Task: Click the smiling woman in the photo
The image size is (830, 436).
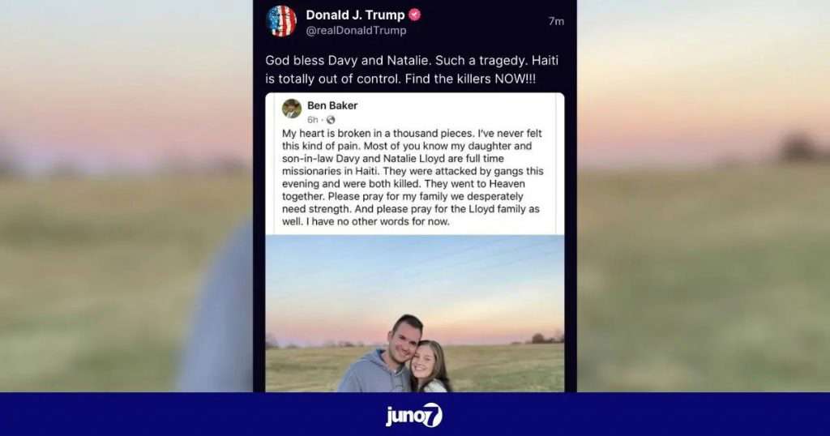Action: [430, 368]
